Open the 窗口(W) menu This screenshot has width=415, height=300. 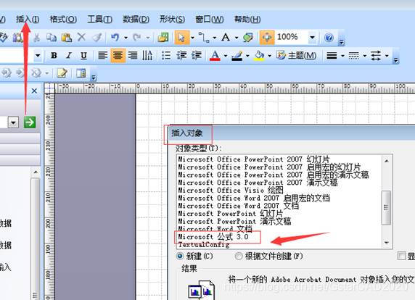pyautogui.click(x=210, y=20)
